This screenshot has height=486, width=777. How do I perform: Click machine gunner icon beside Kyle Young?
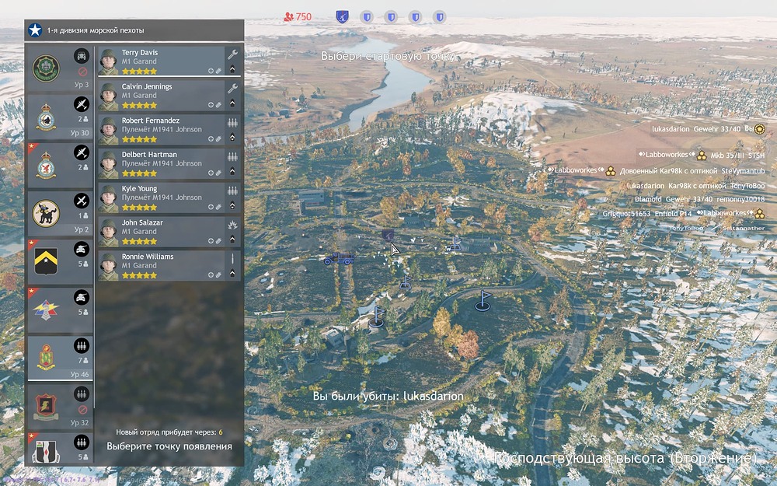[x=232, y=191]
